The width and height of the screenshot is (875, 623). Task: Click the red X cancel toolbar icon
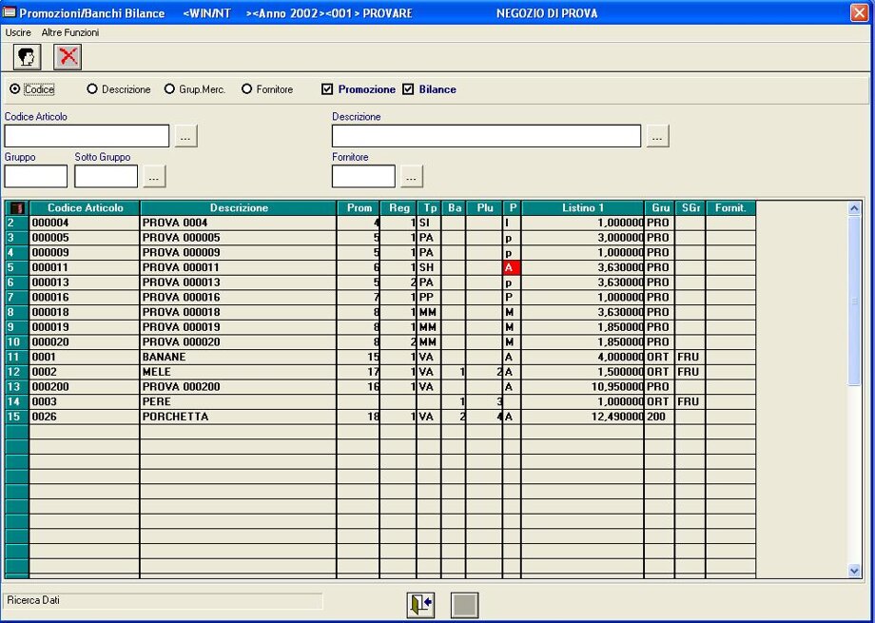pyautogui.click(x=68, y=57)
